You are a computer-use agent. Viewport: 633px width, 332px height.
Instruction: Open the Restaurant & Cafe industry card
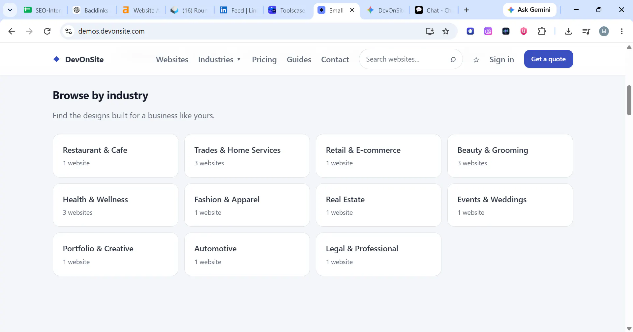pos(115,156)
